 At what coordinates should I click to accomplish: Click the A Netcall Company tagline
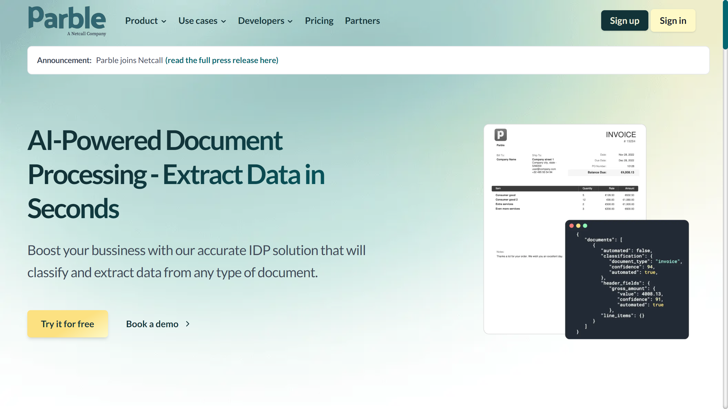pos(86,34)
